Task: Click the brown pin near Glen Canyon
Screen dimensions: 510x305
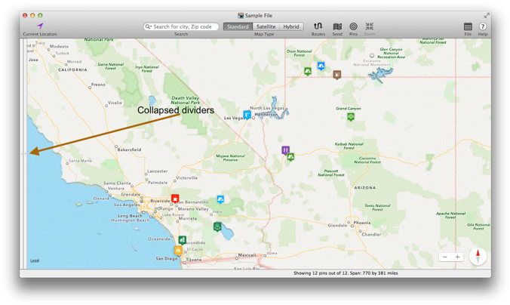Action: 337,75
